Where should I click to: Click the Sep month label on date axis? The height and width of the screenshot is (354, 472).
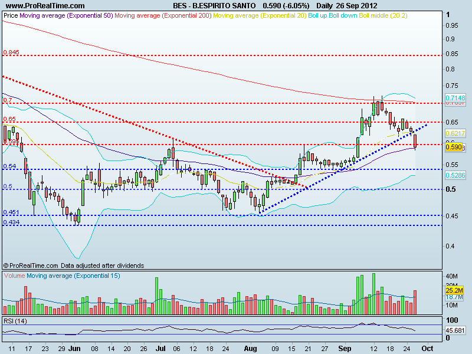pyautogui.click(x=345, y=349)
